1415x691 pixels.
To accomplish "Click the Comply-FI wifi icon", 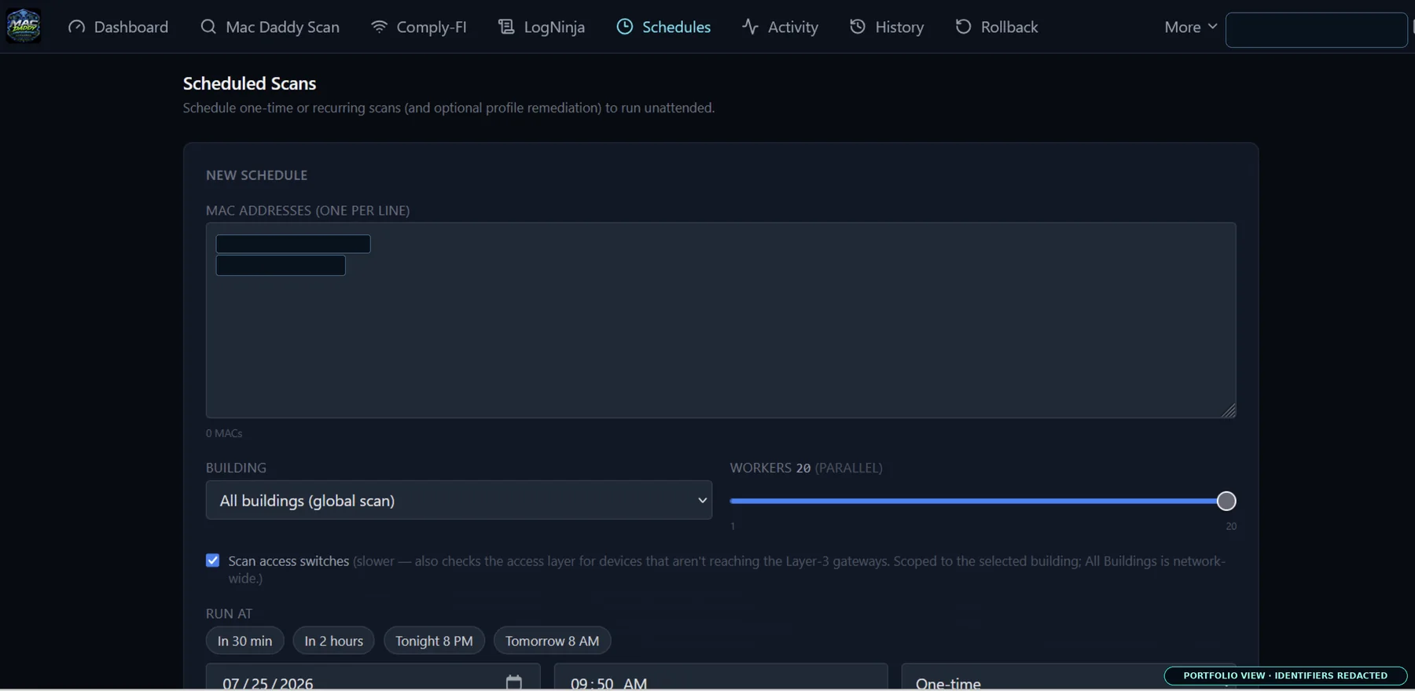I will tap(379, 27).
